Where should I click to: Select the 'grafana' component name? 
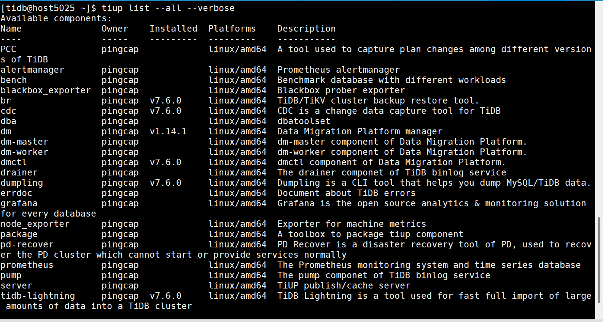pos(19,203)
